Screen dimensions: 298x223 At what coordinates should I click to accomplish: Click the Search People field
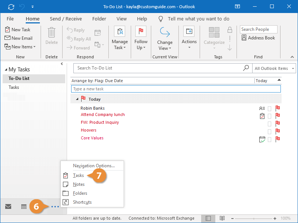[x=259, y=29]
